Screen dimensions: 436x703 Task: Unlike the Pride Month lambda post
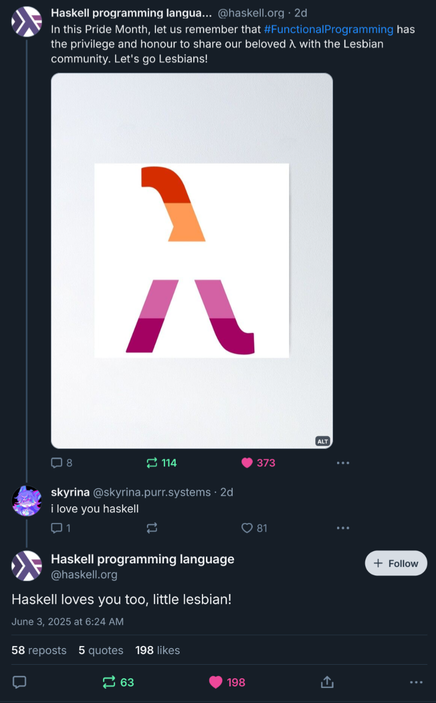pos(247,463)
